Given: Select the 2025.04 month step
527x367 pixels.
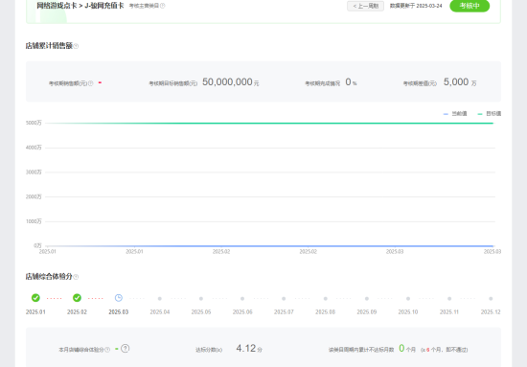Looking at the screenshot, I should [160, 298].
